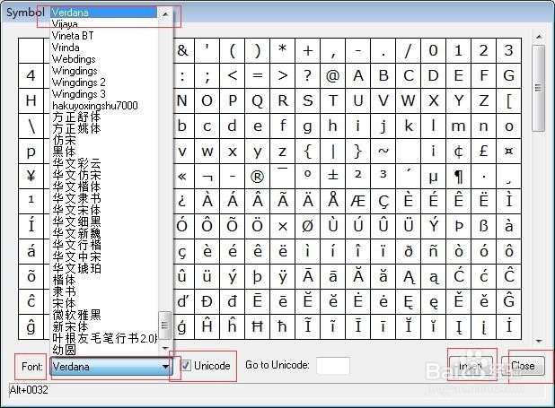Select the micro µ symbol
This screenshot has height=408, width=555.
pyautogui.click(x=434, y=176)
